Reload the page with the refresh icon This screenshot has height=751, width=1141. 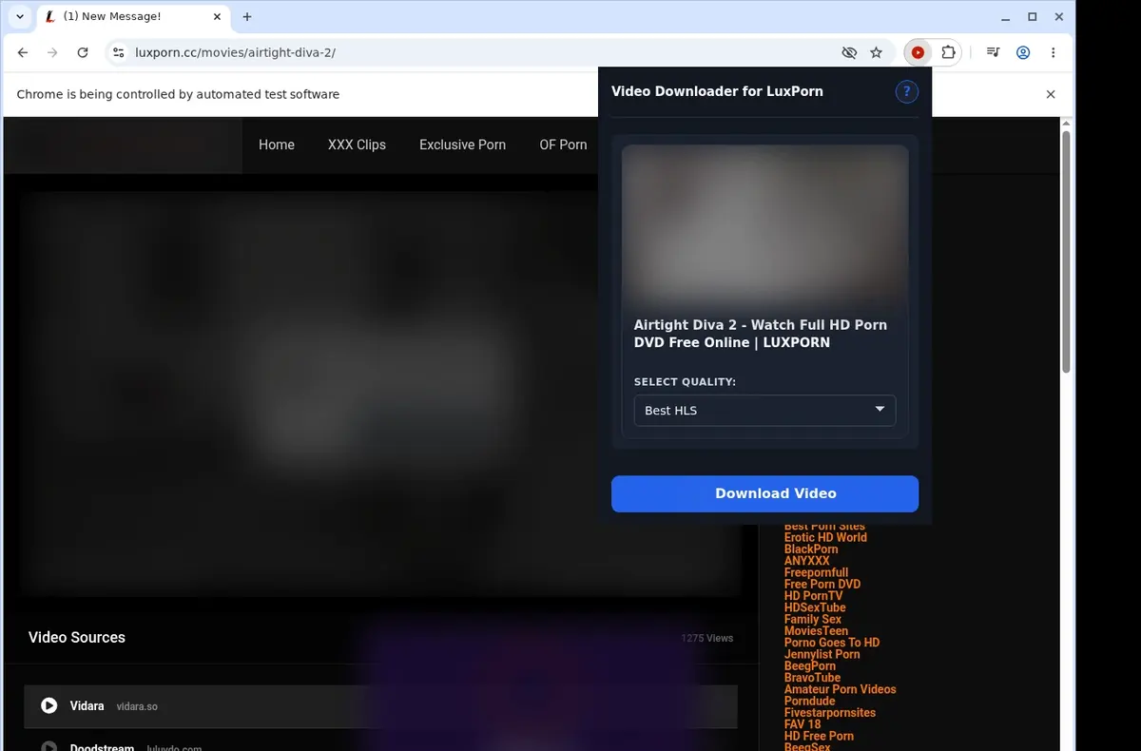coord(83,53)
